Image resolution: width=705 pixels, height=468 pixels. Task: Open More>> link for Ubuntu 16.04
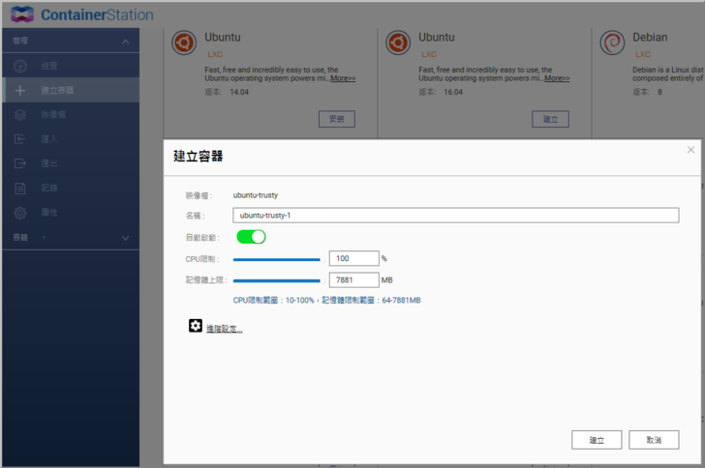coord(557,78)
